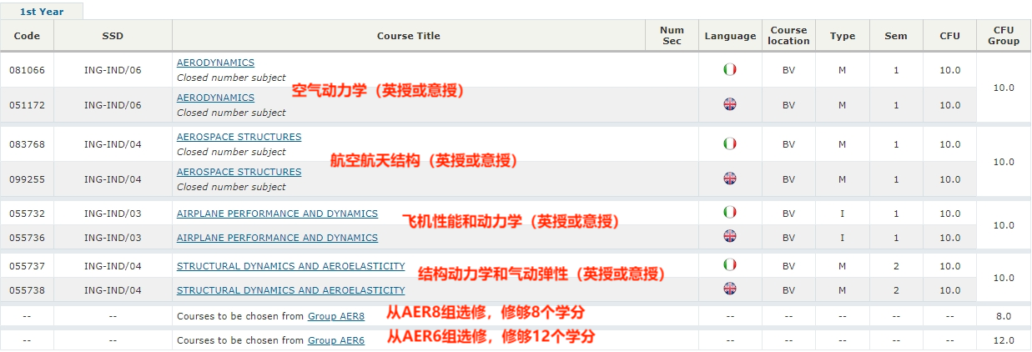The height and width of the screenshot is (352, 1032).
Task: Open AEROSPACE STRUCTURES link for code 099255
Action: (239, 172)
